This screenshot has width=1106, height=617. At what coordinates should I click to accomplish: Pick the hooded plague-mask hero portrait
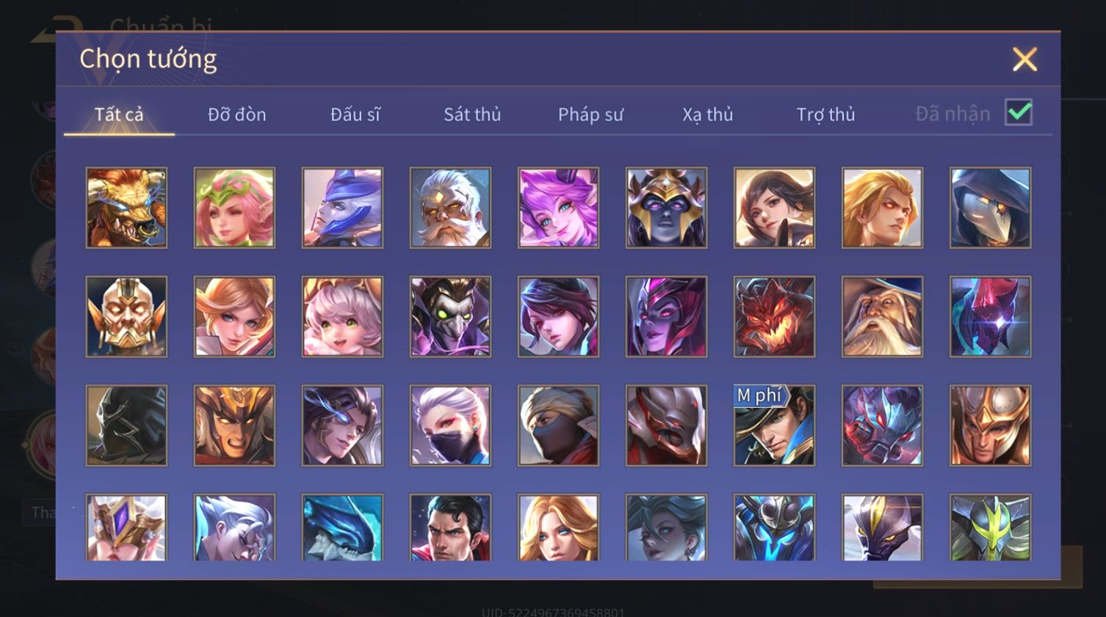(990, 208)
